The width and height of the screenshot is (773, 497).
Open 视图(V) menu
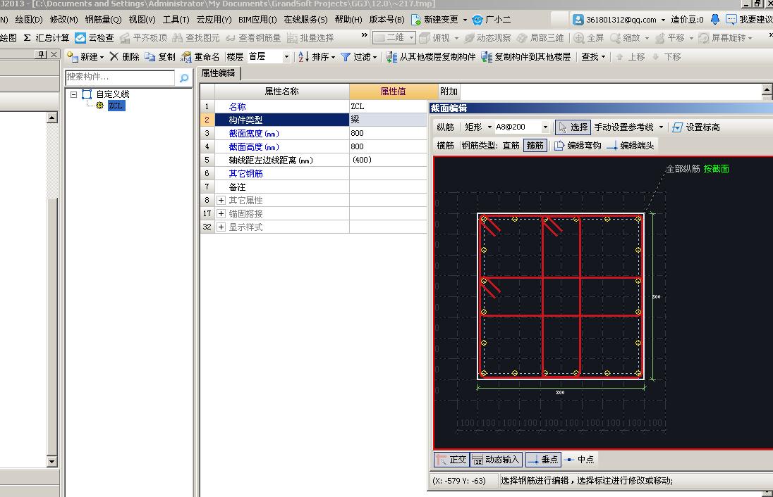[142, 20]
